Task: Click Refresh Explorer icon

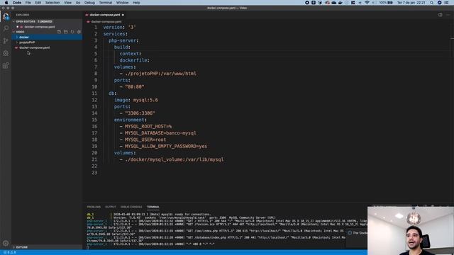Action: 72,32
